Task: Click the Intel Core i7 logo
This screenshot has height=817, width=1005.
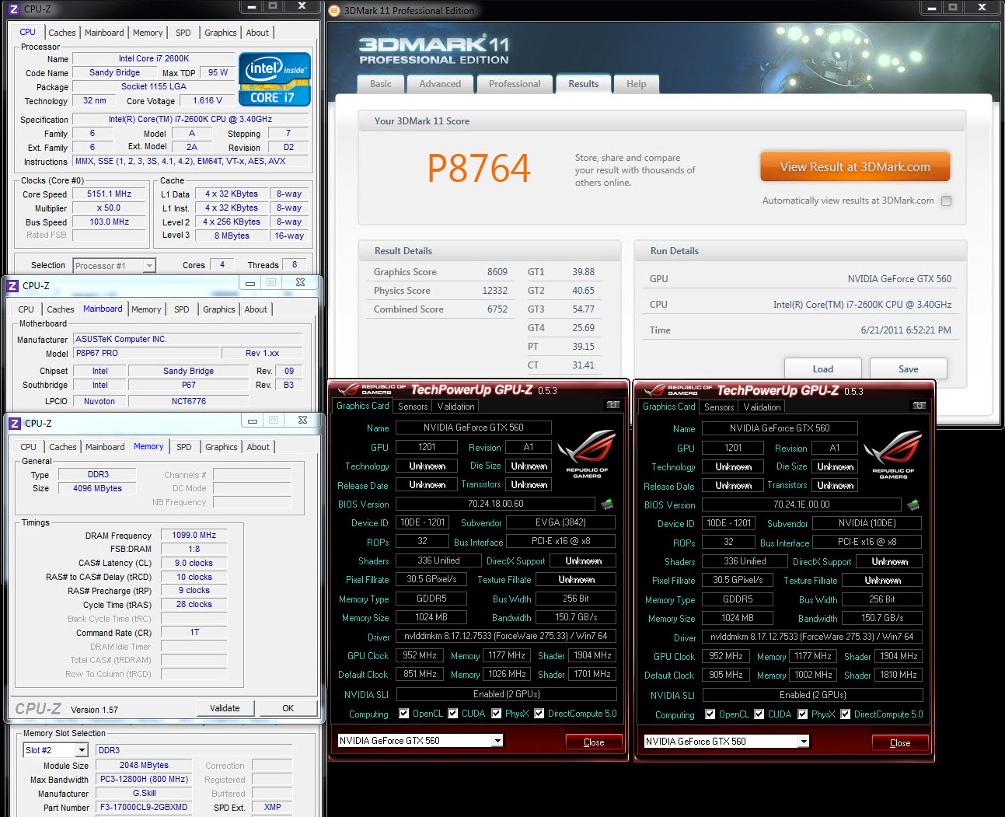Action: click(274, 79)
